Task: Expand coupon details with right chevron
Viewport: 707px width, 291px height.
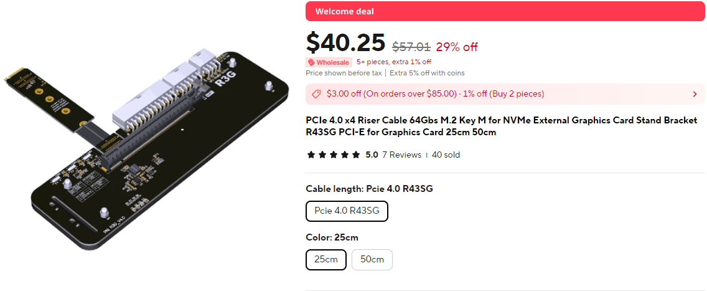Action: pos(695,94)
